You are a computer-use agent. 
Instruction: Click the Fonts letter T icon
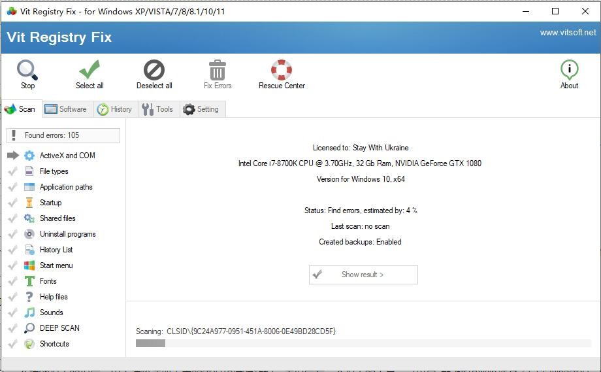pyautogui.click(x=29, y=281)
